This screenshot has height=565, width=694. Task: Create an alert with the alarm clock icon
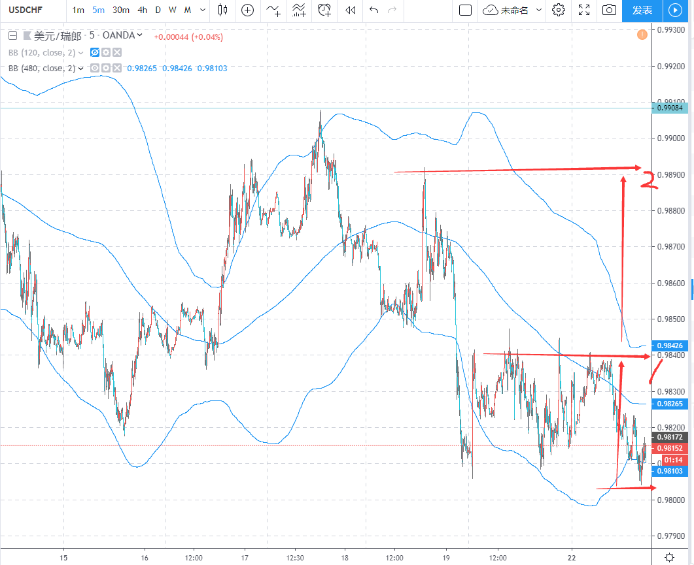coord(324,10)
